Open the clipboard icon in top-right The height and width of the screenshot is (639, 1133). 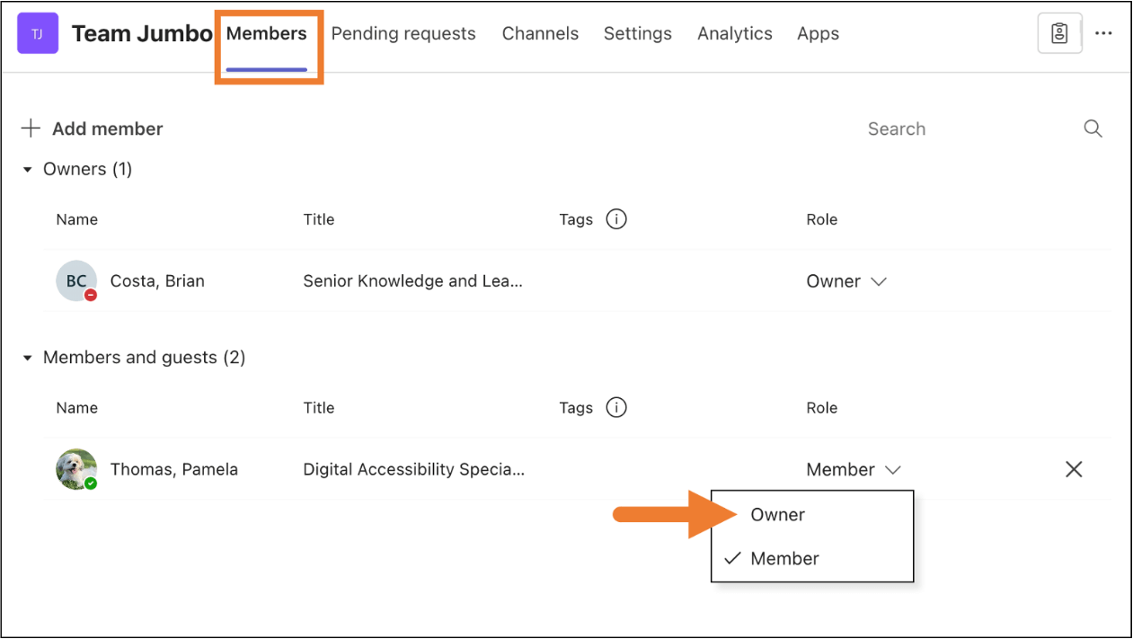pyautogui.click(x=1059, y=34)
